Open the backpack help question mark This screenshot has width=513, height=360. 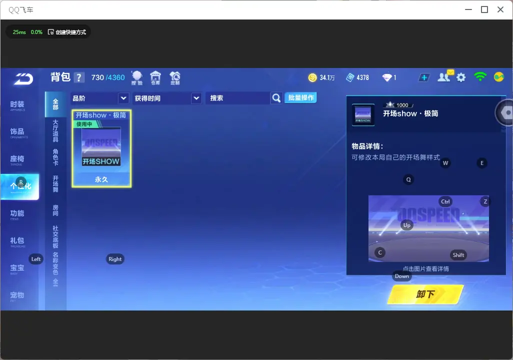pos(78,77)
